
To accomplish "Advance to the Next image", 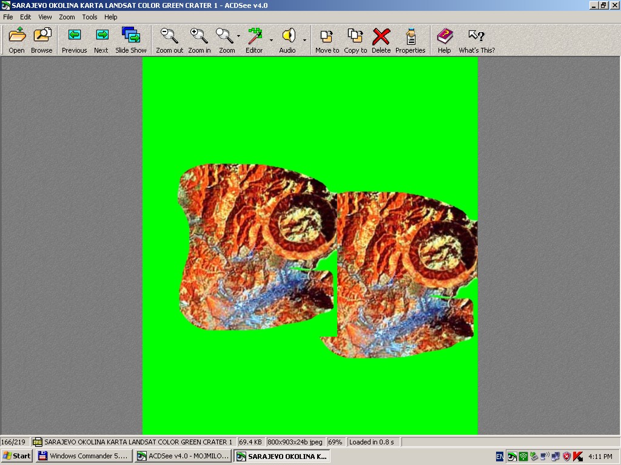I will (x=101, y=41).
